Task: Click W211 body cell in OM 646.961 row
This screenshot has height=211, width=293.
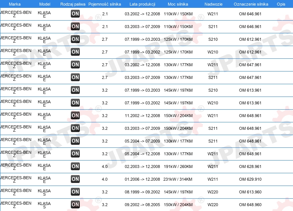Action: point(213,14)
